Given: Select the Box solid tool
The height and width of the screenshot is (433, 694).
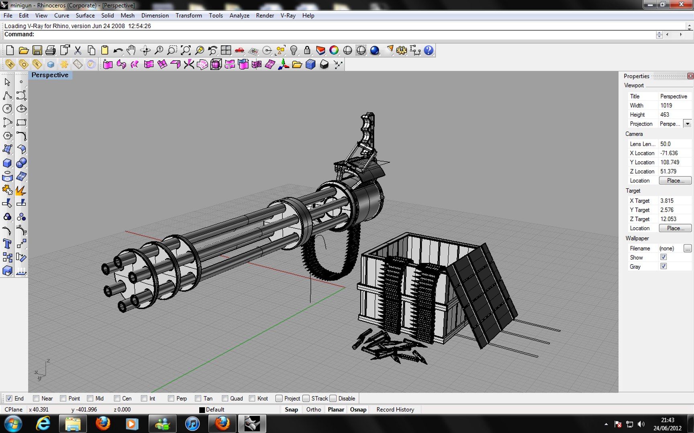Looking at the screenshot, I should [7, 163].
